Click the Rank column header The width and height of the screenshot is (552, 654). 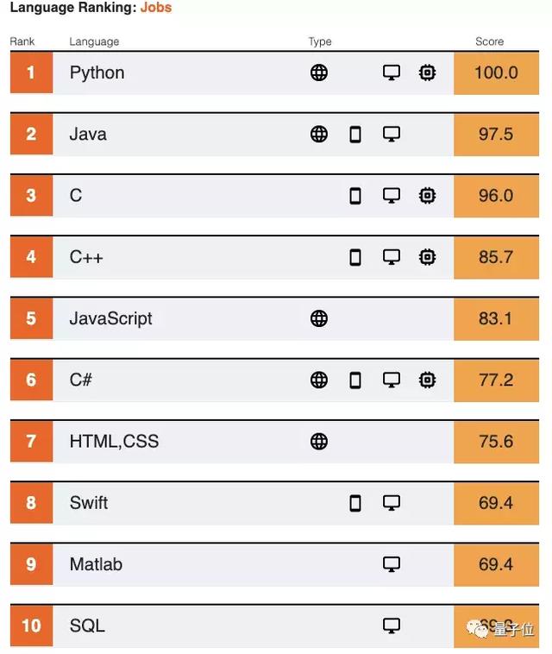(22, 41)
